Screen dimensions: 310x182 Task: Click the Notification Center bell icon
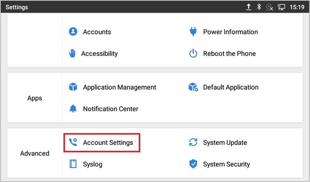(73, 109)
